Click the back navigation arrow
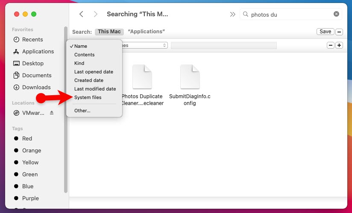The image size is (352, 213). (81, 14)
